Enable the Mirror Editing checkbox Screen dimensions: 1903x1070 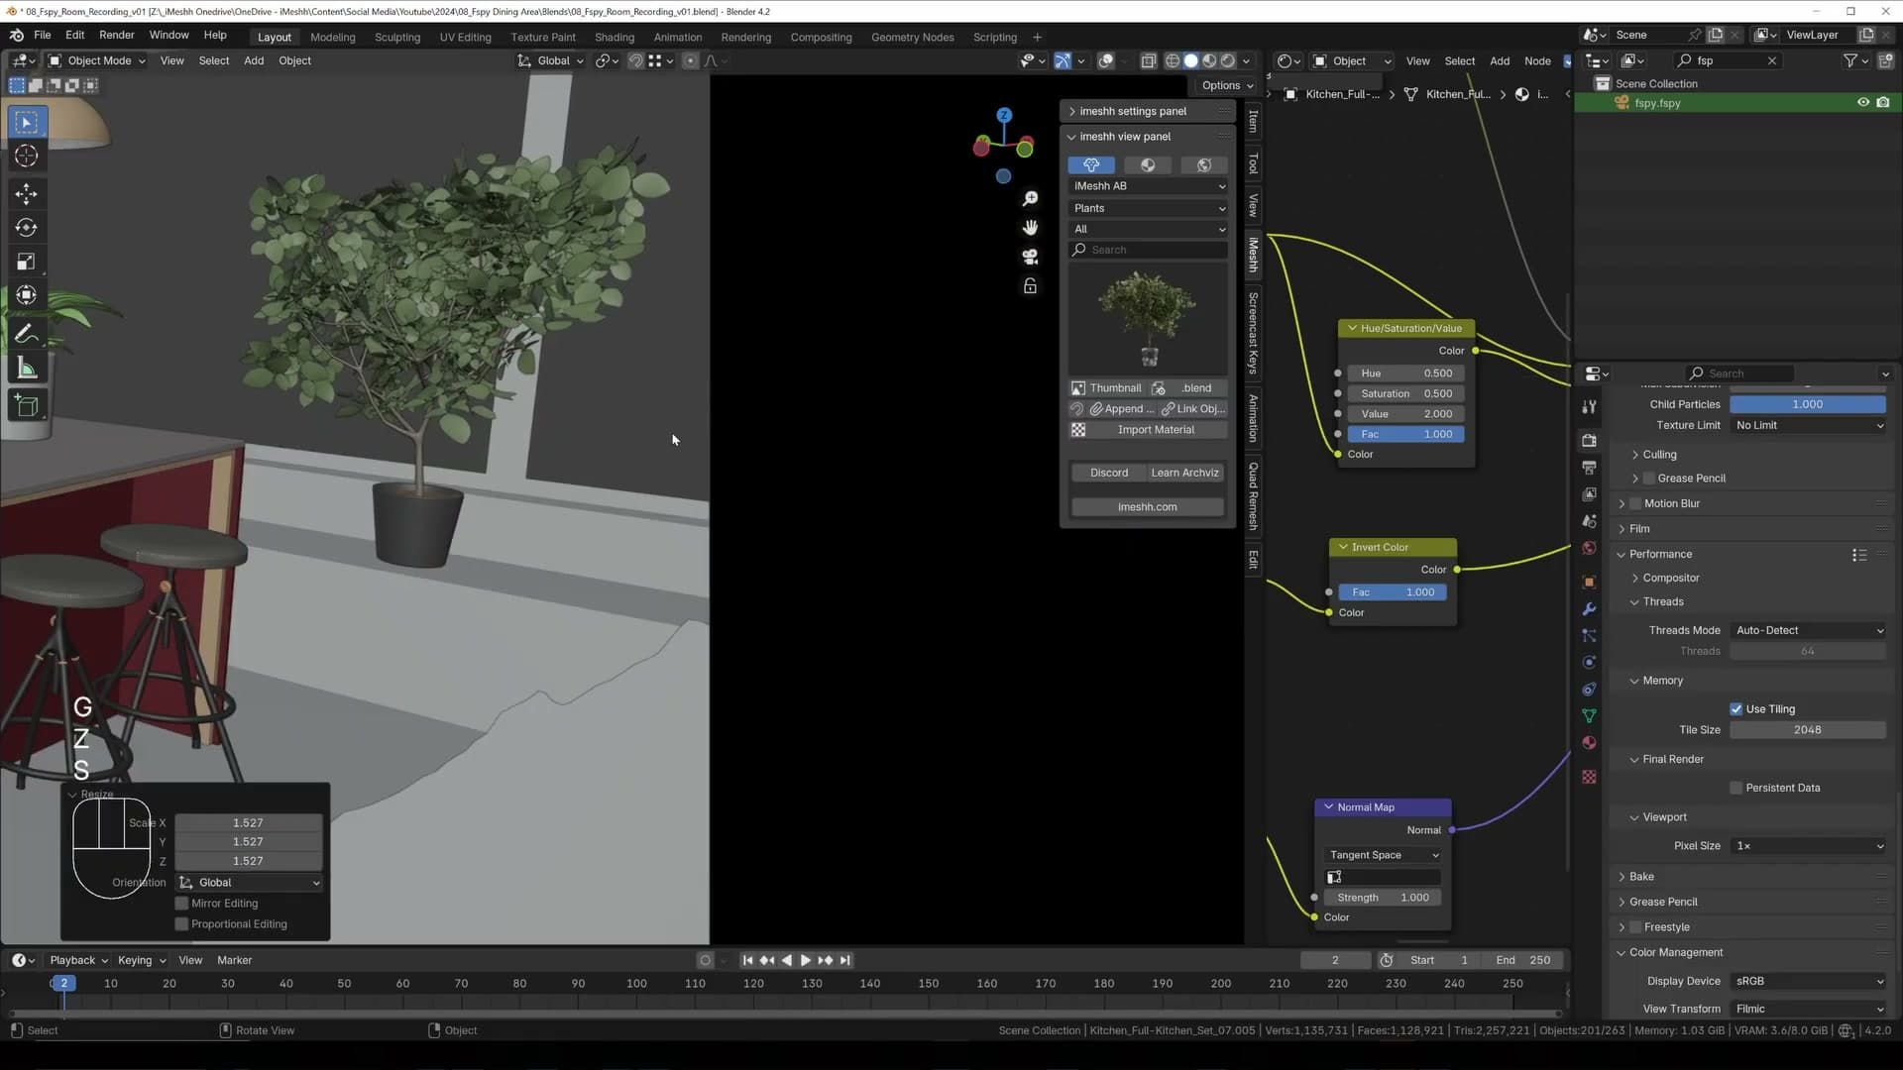point(181,904)
